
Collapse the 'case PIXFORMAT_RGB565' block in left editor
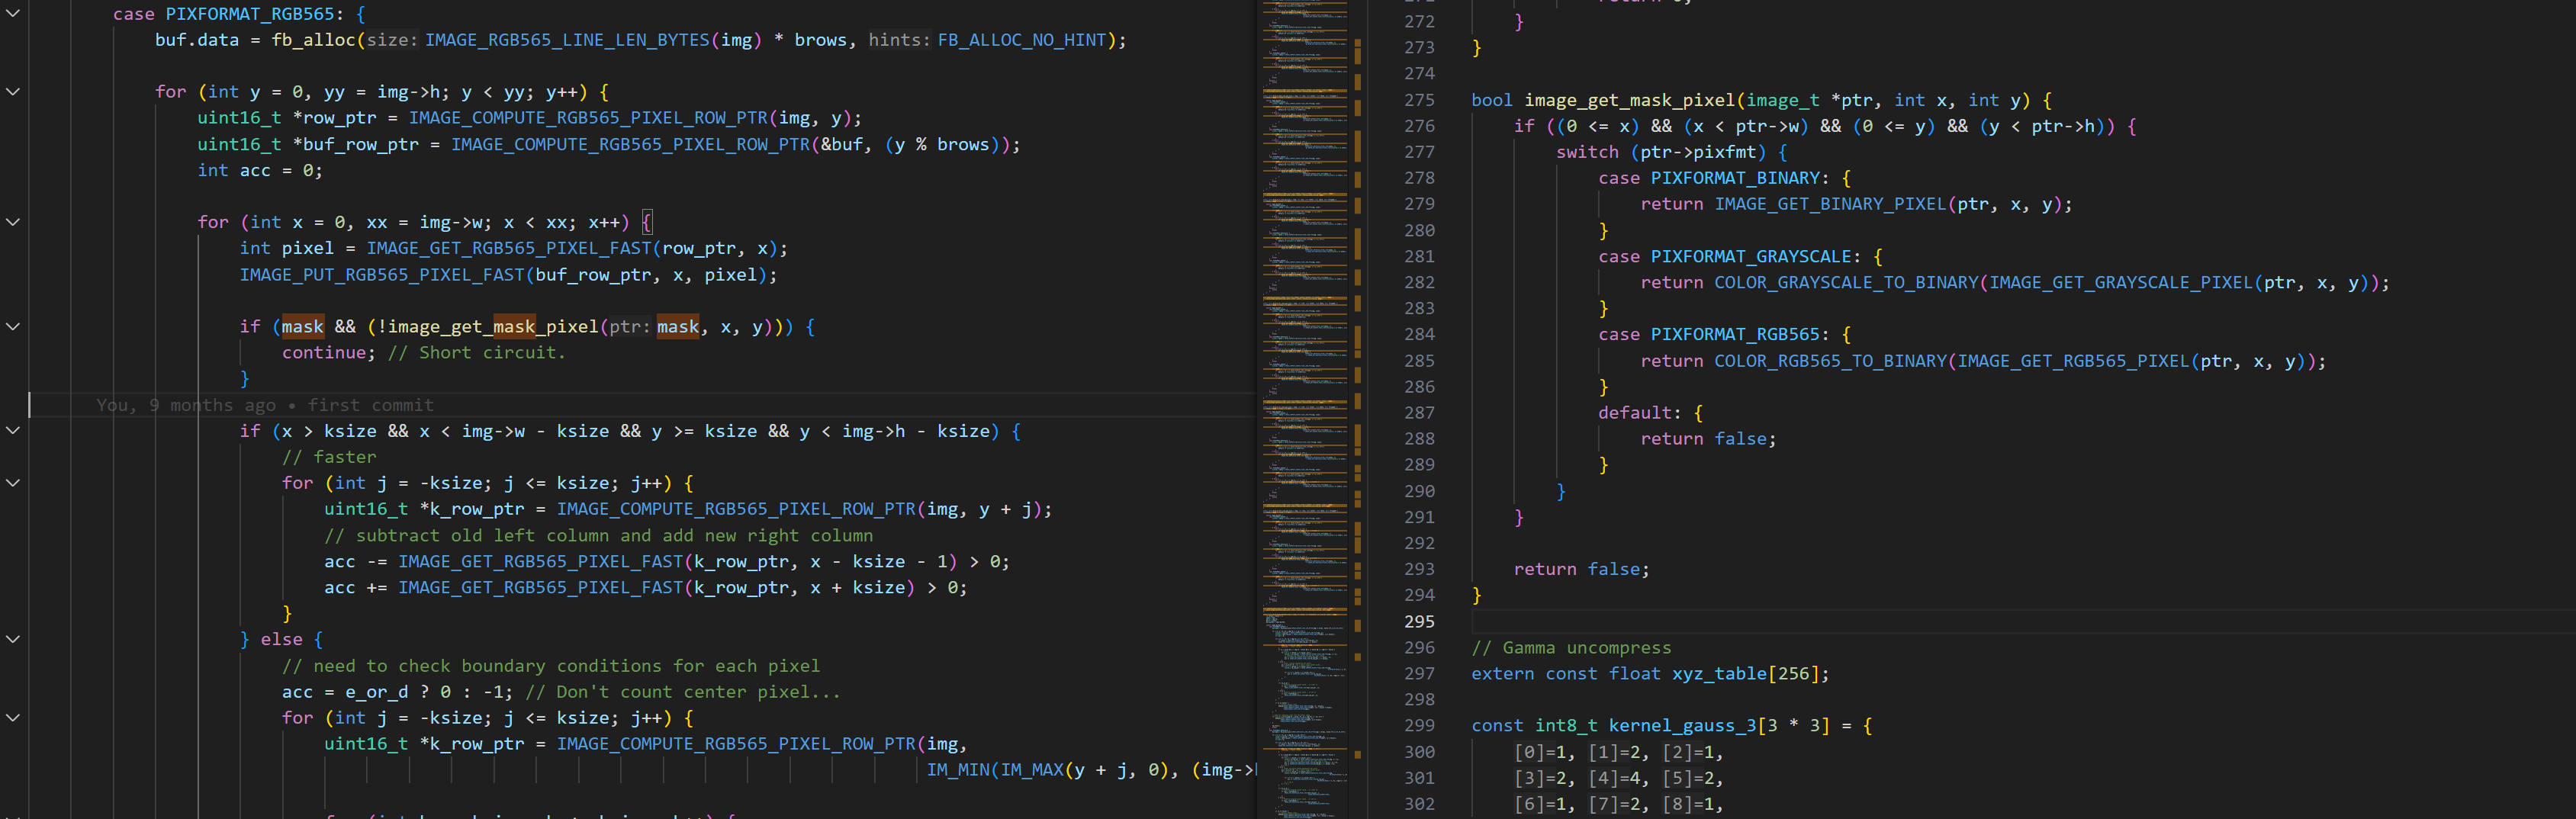pyautogui.click(x=13, y=14)
